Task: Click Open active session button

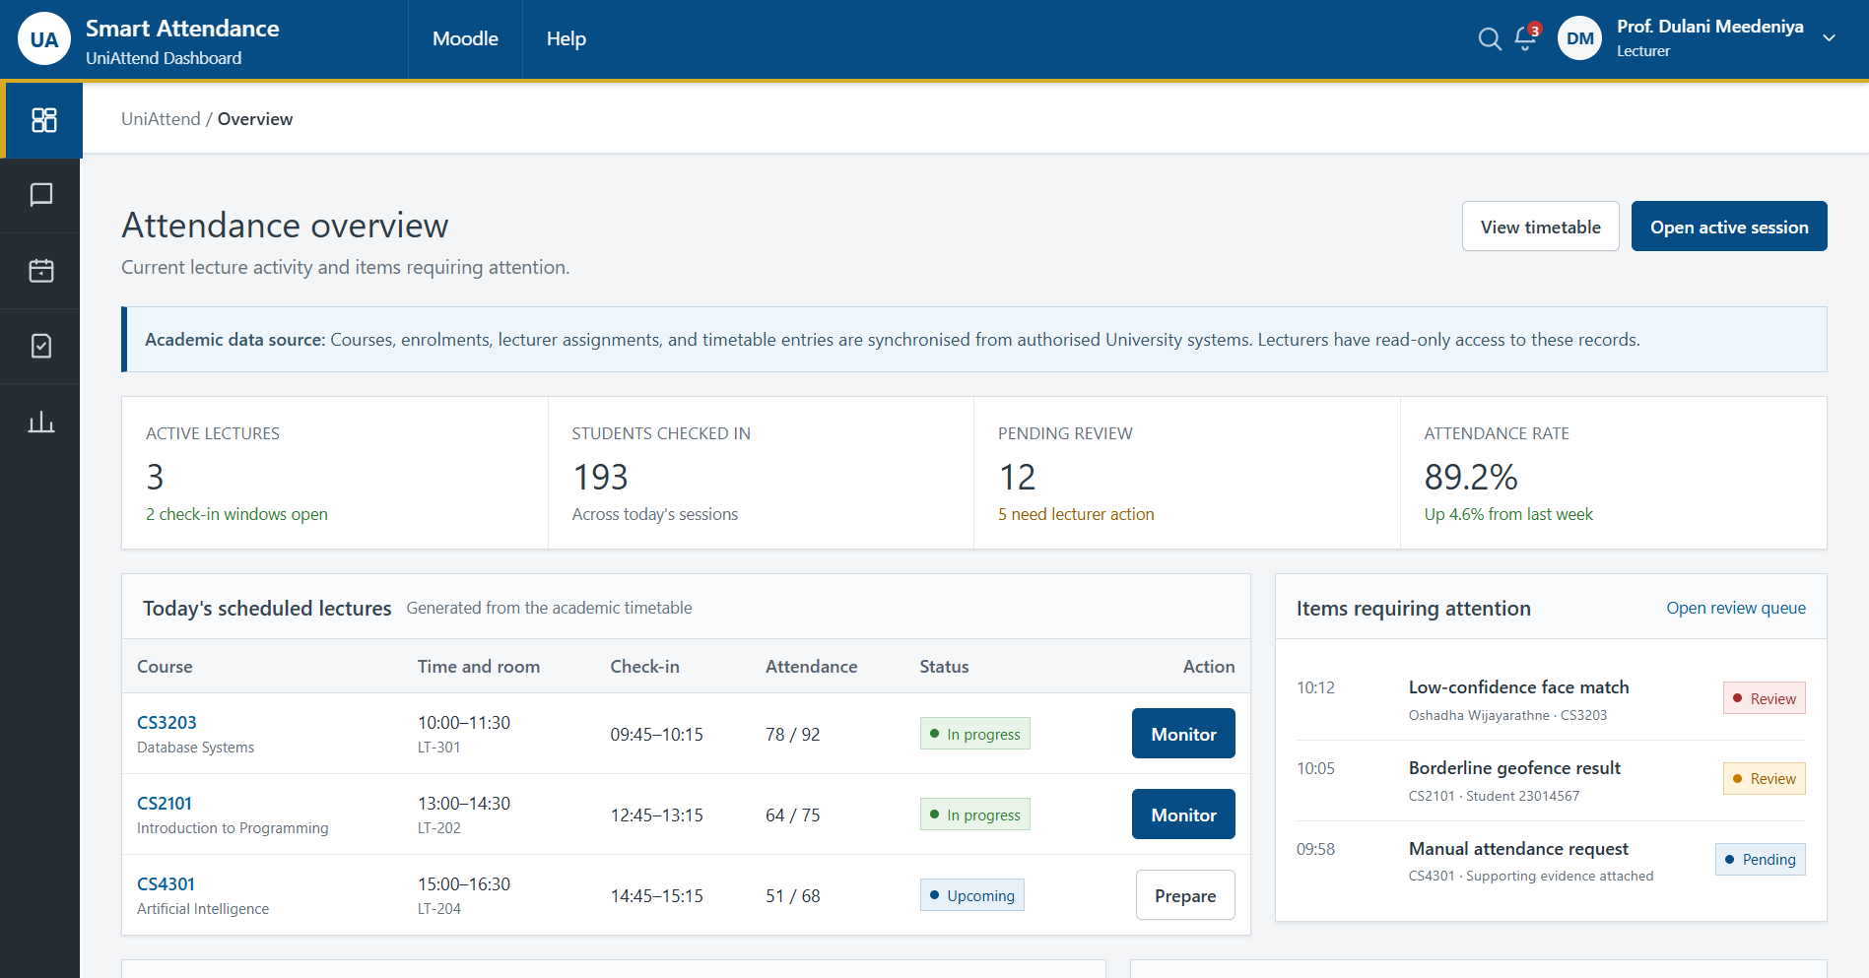Action: 1729,227
